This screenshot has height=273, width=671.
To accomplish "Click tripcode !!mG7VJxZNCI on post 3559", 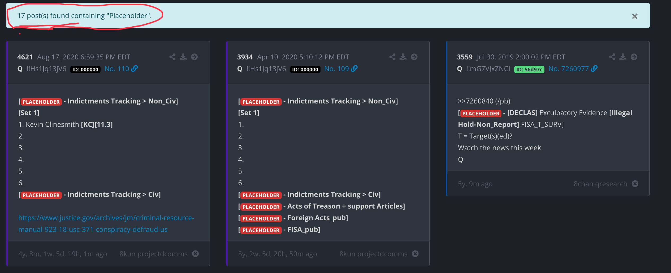I will coord(488,69).
